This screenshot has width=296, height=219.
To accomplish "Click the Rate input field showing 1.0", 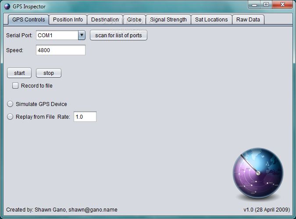I will tap(85, 117).
